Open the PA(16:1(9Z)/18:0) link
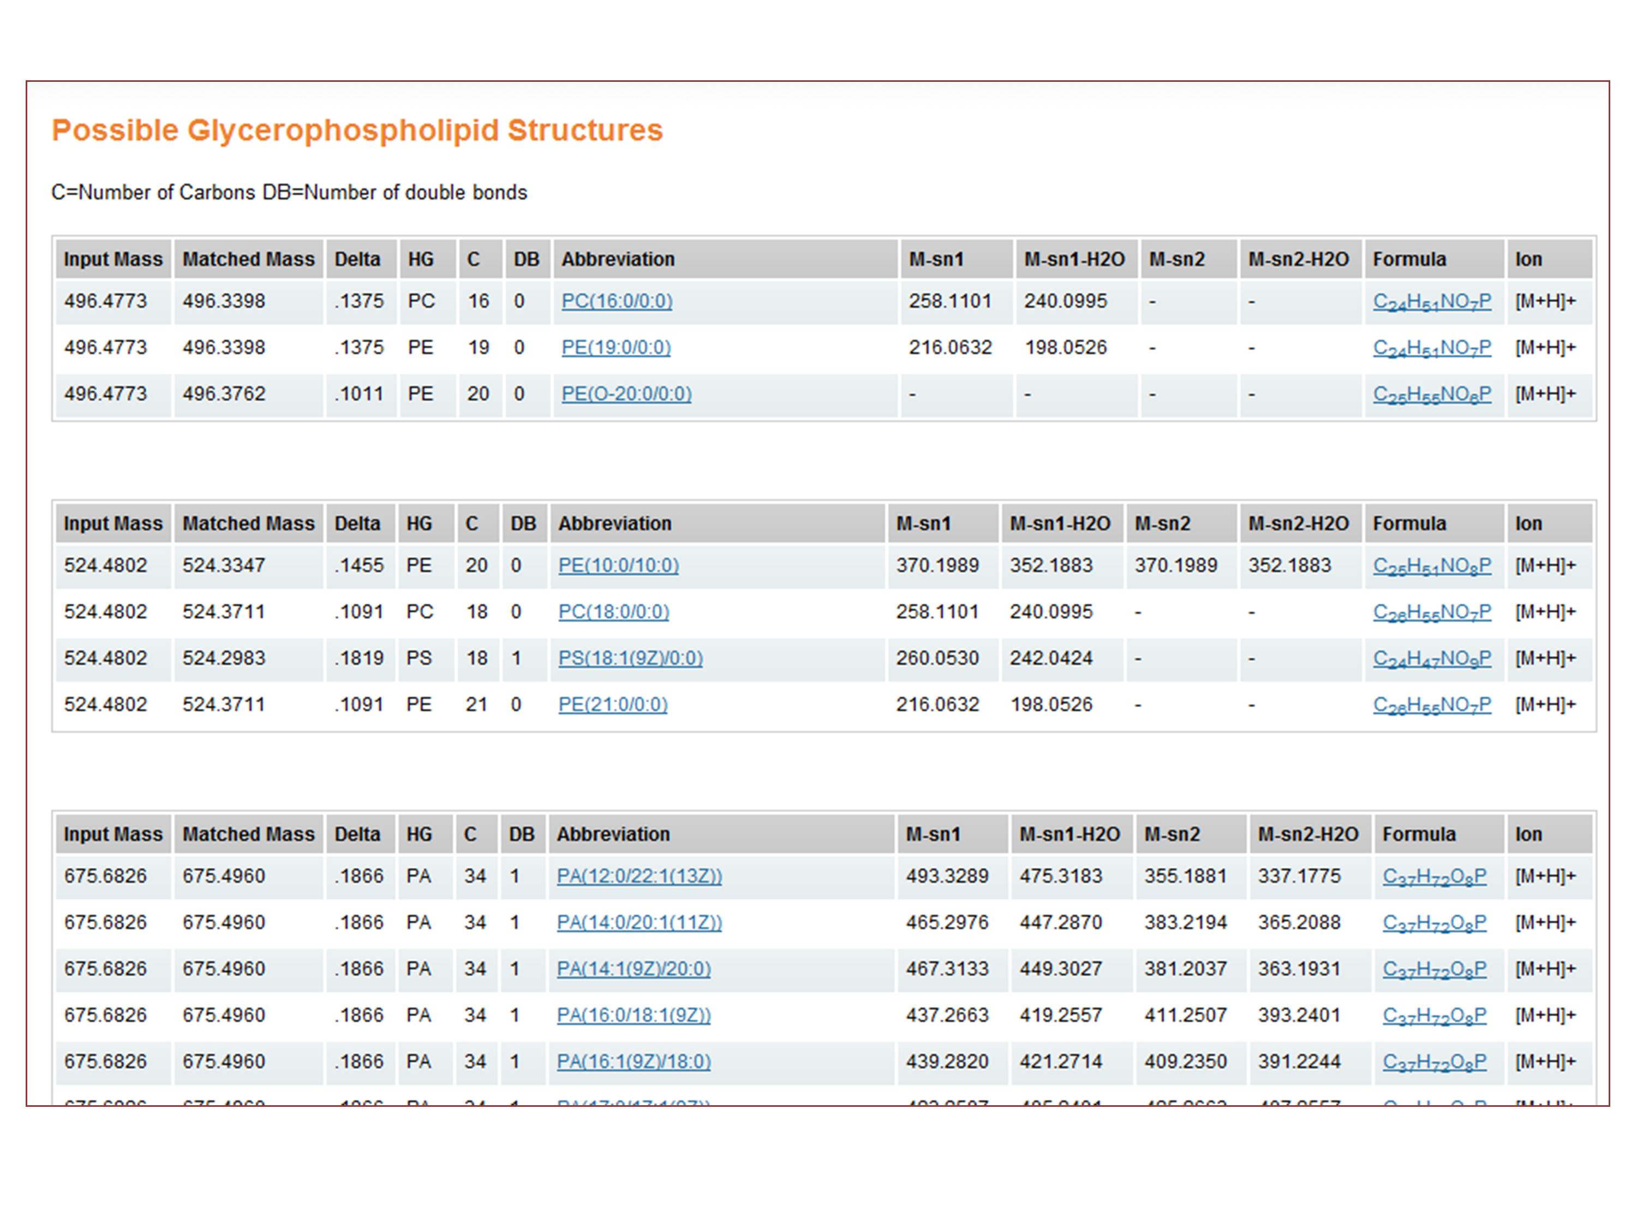This screenshot has height=1228, width=1637. [x=634, y=1062]
